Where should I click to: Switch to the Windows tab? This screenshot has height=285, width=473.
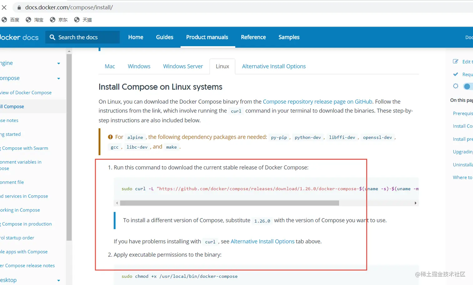[139, 66]
